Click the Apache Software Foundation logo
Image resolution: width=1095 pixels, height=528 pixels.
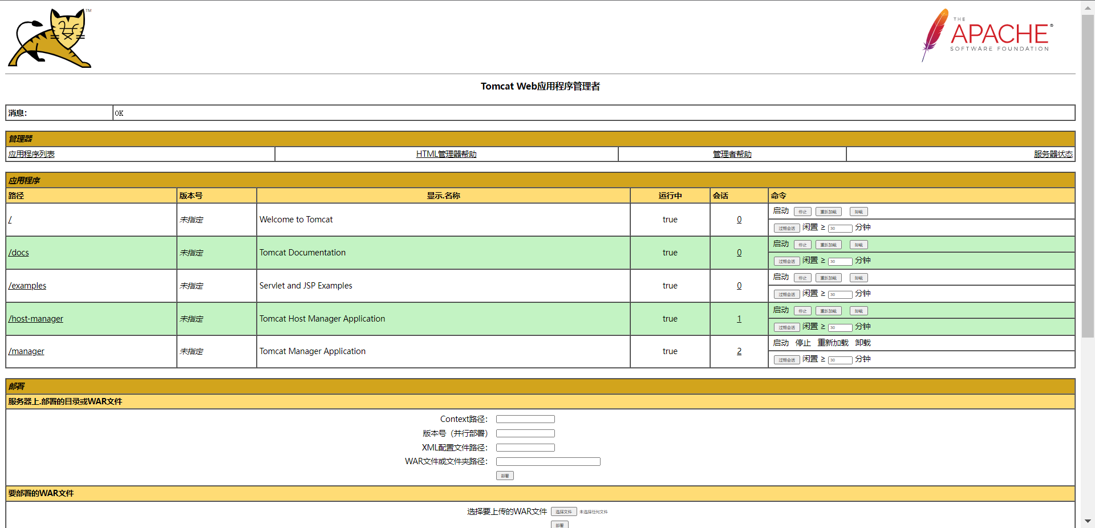[987, 35]
